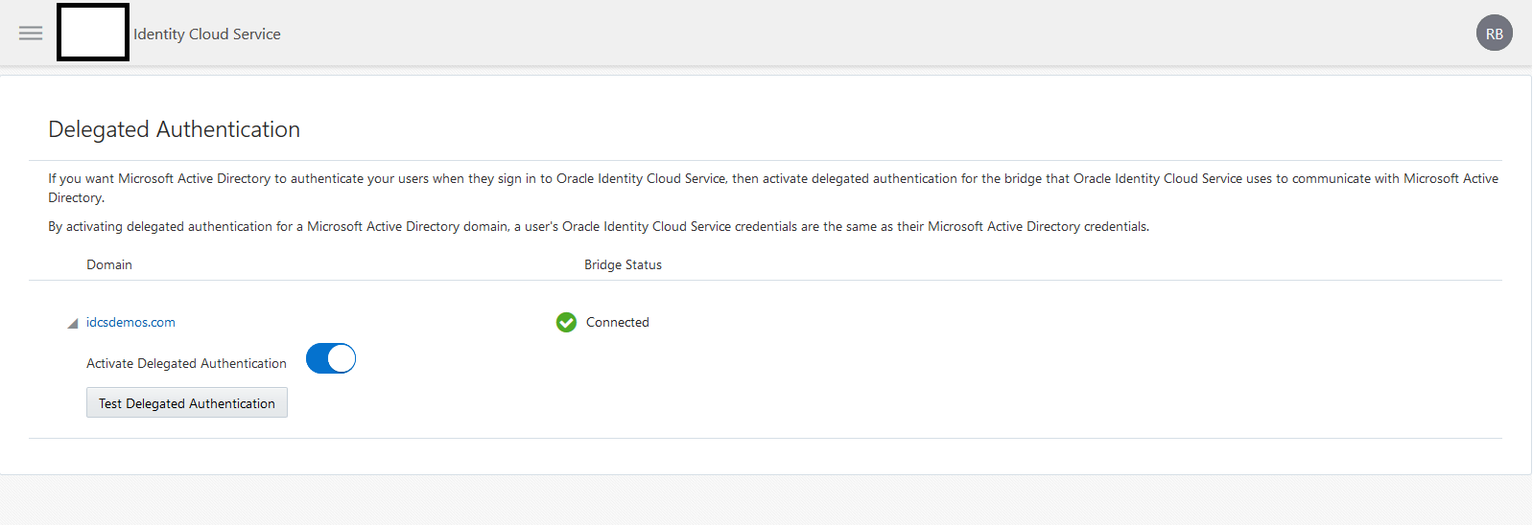
Task: Click the logo box in header
Action: pyautogui.click(x=93, y=33)
